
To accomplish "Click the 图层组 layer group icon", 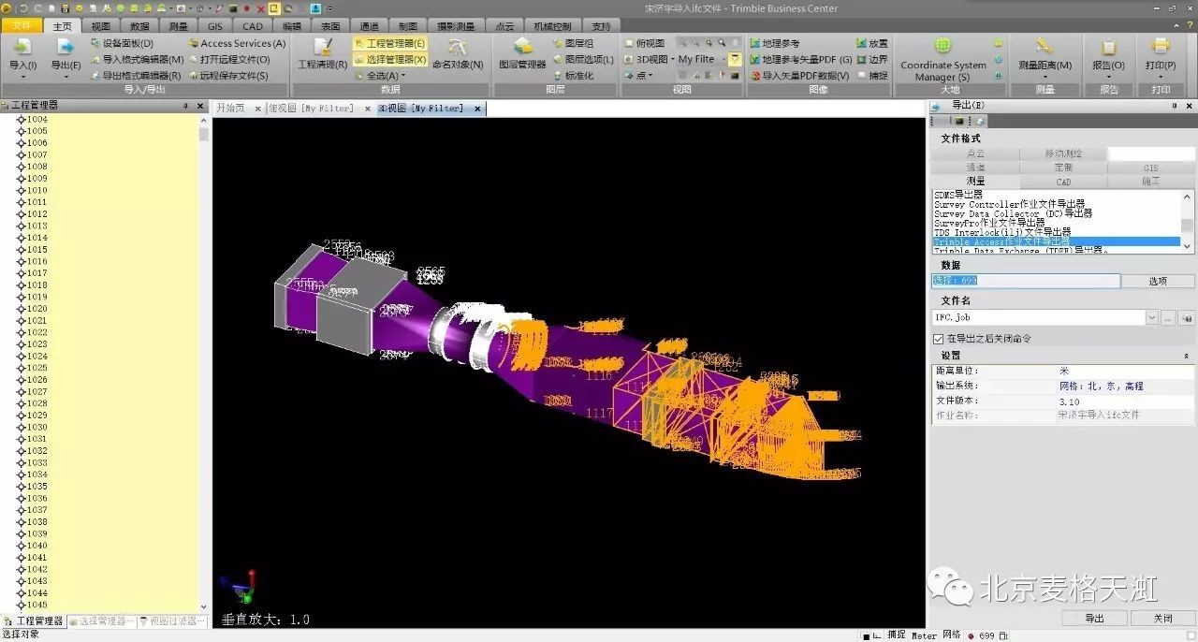I will (x=558, y=43).
